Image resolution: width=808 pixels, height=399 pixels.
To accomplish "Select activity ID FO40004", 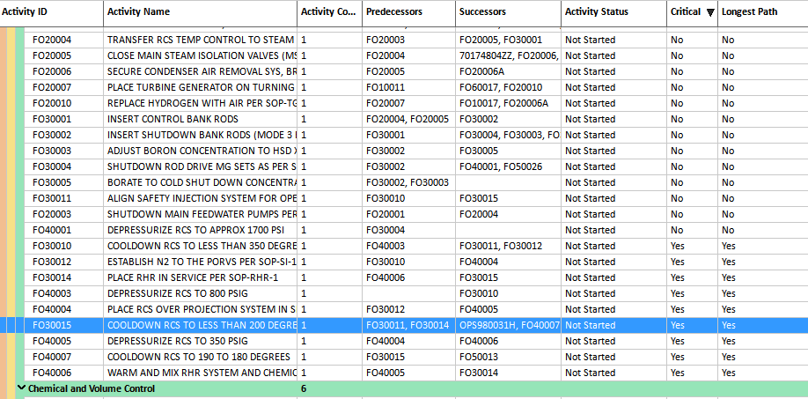I will click(x=52, y=309).
